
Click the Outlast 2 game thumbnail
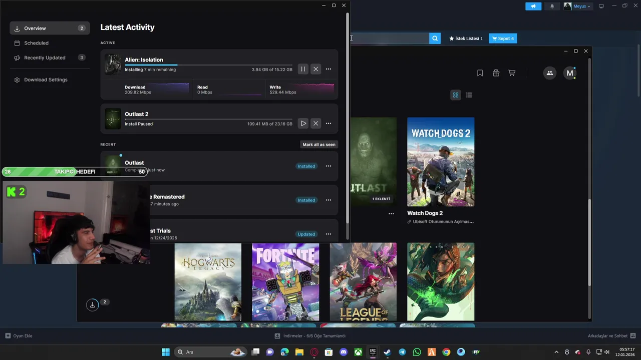(113, 119)
